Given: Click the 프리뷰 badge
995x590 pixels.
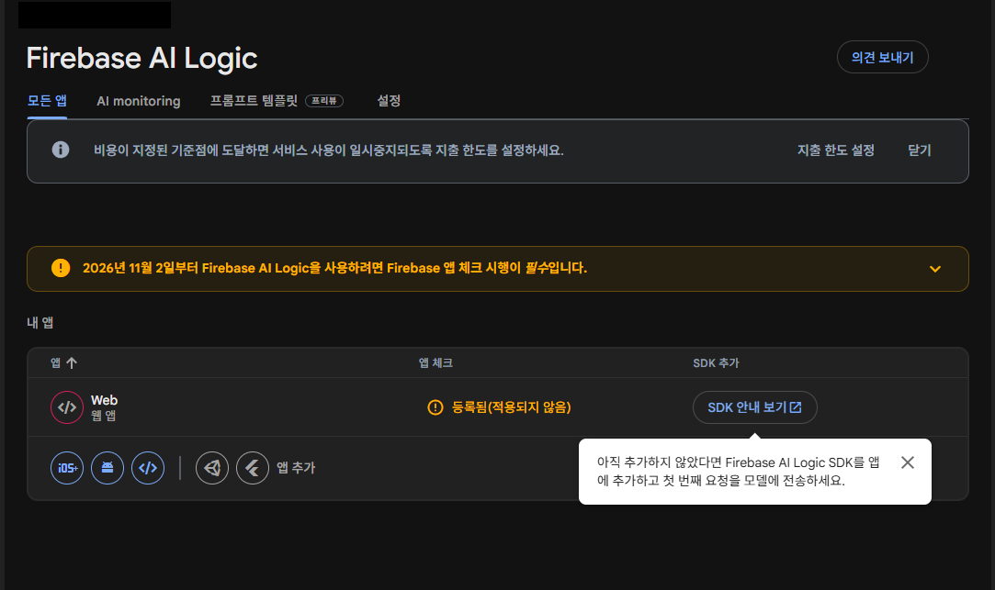Looking at the screenshot, I should pos(324,101).
